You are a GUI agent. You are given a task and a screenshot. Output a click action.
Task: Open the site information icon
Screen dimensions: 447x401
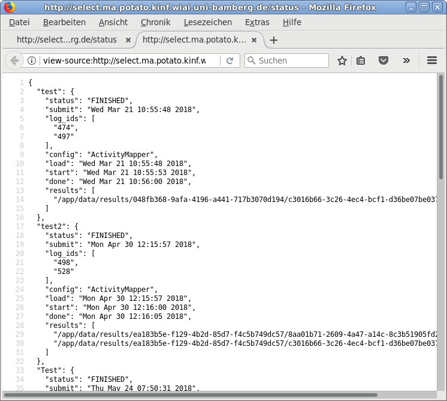(32, 61)
